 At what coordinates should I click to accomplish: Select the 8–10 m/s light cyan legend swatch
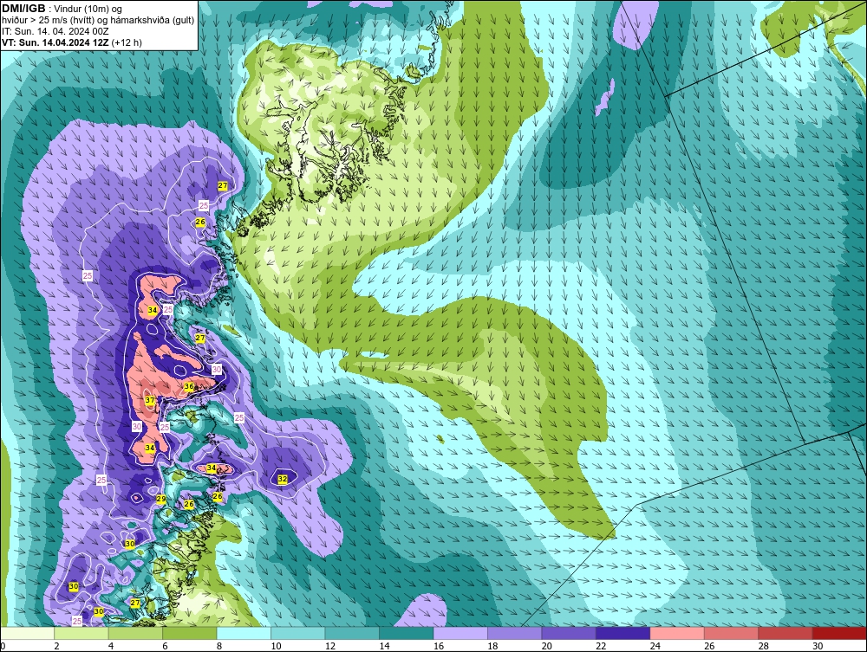pyautogui.click(x=244, y=633)
